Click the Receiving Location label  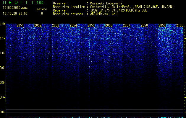[x=69, y=7]
